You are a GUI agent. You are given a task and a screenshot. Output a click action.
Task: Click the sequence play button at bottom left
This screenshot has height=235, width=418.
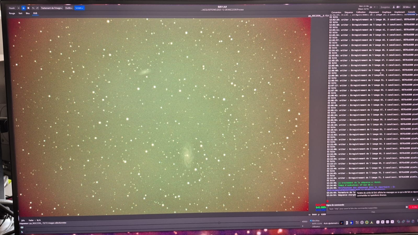[22, 232]
